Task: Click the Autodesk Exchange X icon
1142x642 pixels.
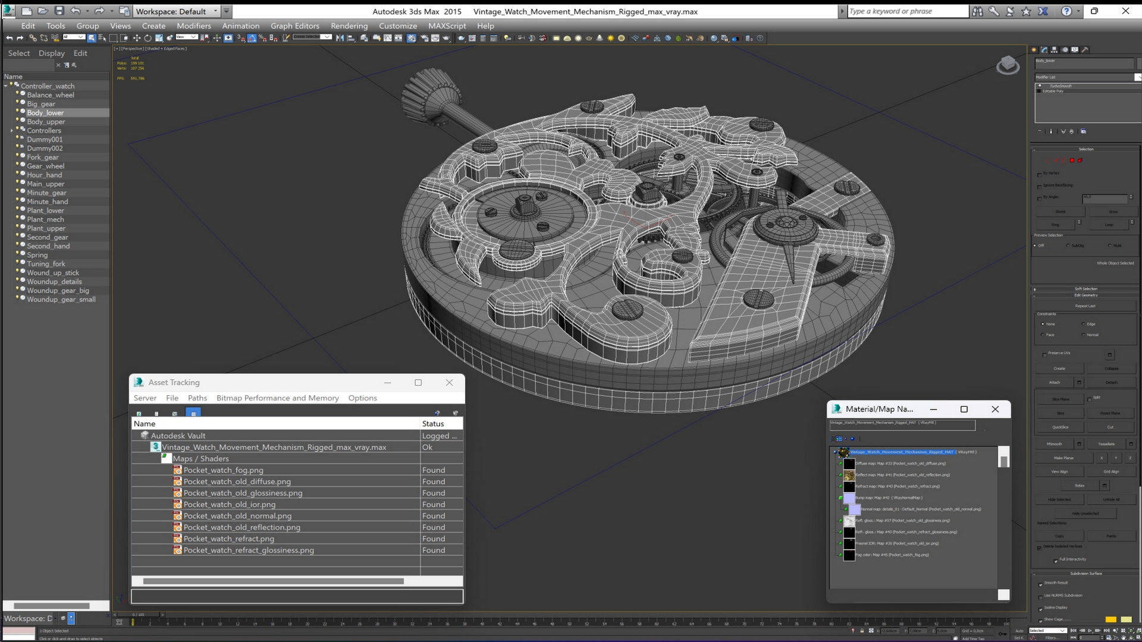Action: tap(1043, 11)
